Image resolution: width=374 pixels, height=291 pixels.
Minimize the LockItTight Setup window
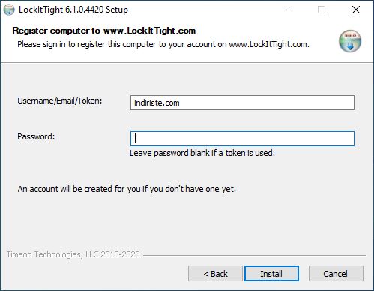(288, 10)
